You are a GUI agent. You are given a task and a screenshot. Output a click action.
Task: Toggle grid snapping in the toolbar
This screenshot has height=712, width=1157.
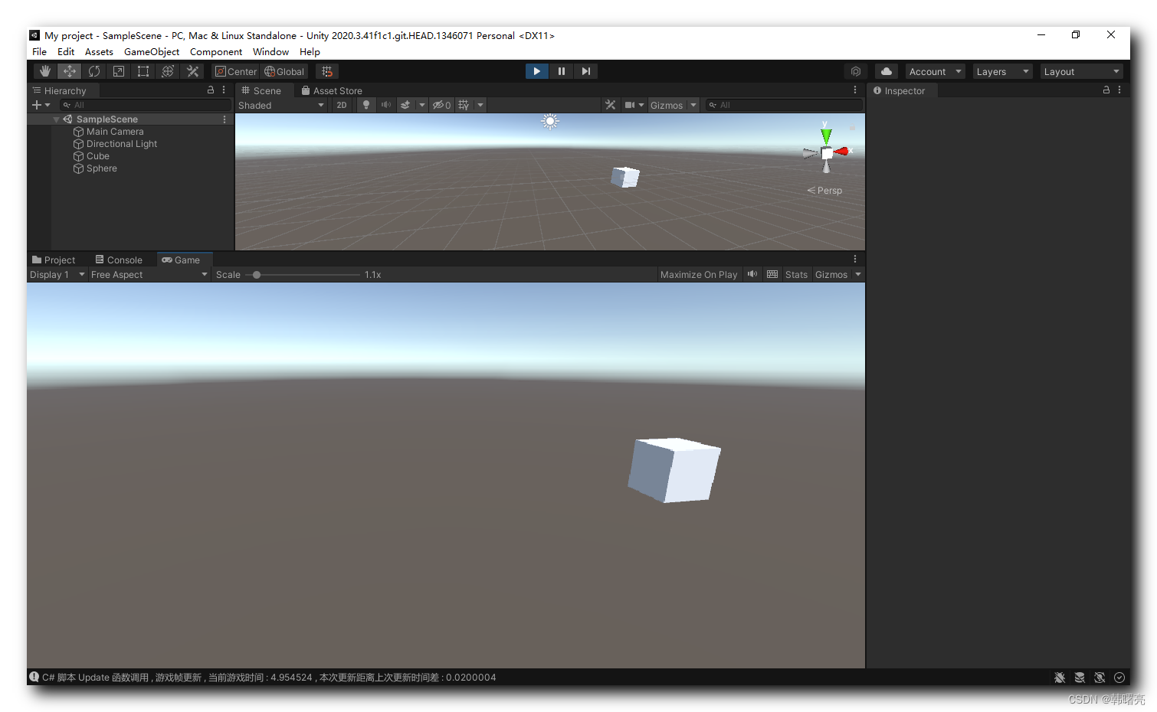pos(327,70)
